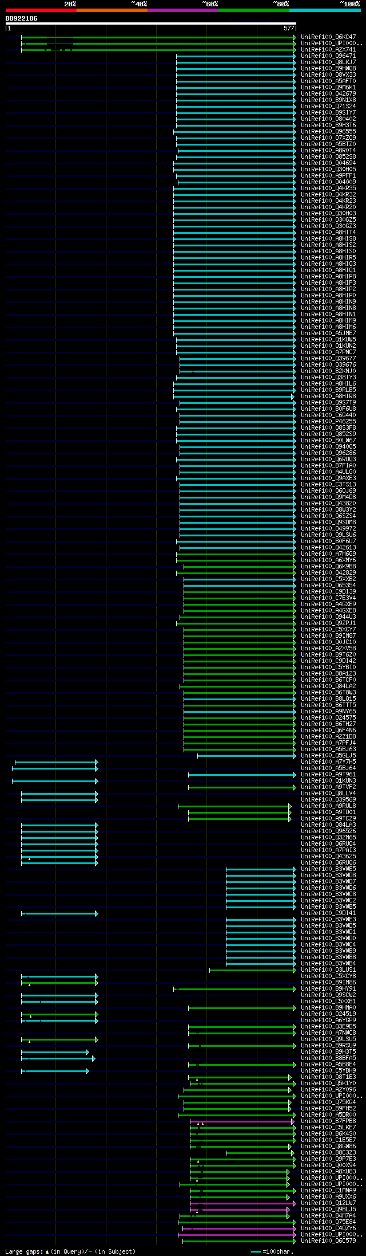Open hit UniRef100_Q30GZ5
Screen dimensions: 366x1256
[x=328, y=220]
